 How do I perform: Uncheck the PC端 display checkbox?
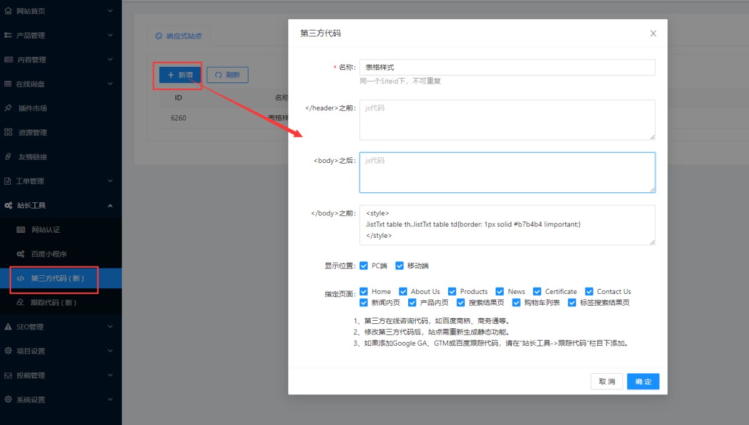[364, 265]
